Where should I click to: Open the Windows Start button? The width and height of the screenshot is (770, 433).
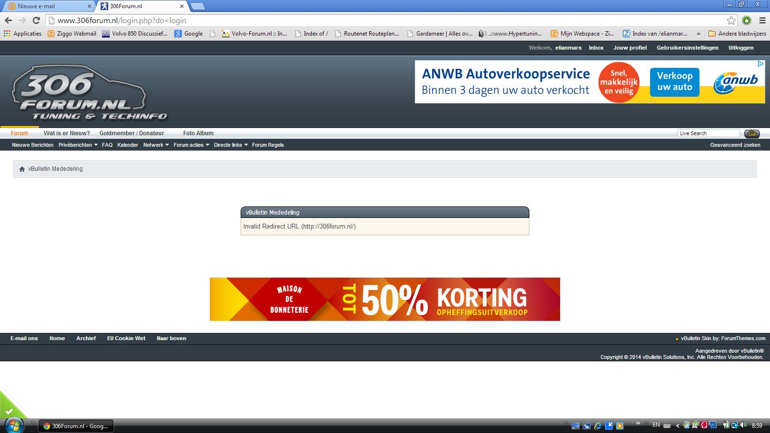[13, 425]
